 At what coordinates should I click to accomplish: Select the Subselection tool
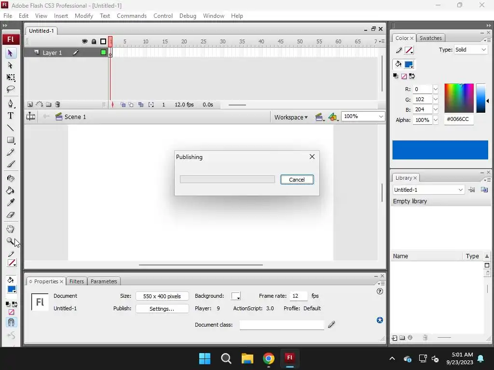(x=10, y=65)
